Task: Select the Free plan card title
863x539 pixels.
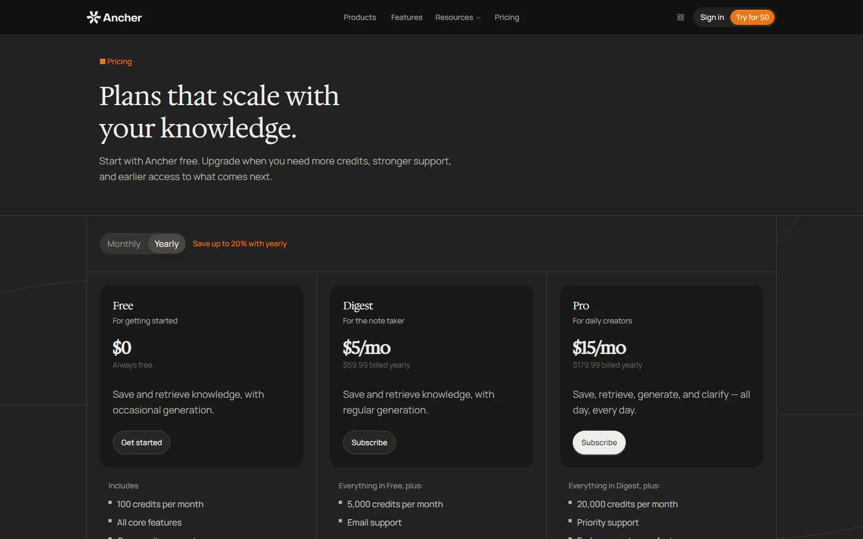Action: pos(123,306)
